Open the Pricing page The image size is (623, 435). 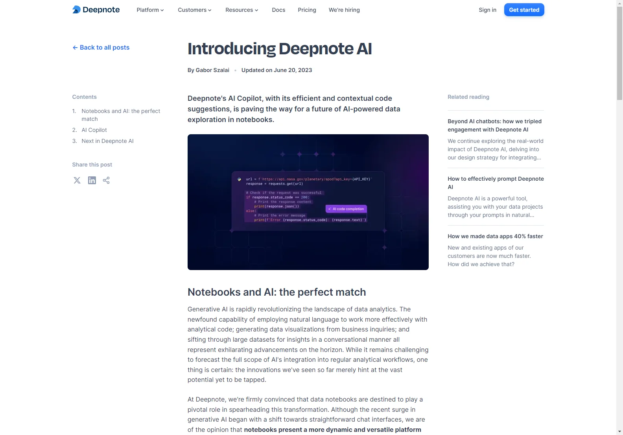[x=307, y=10]
